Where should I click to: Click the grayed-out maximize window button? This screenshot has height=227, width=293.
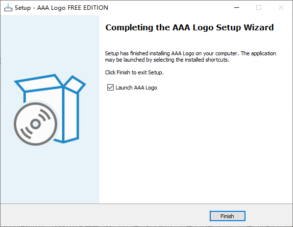[x=259, y=8]
